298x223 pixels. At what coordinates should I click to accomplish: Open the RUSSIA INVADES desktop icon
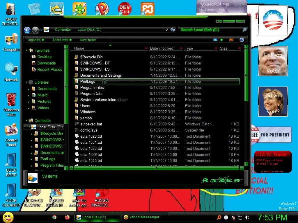(102, 198)
